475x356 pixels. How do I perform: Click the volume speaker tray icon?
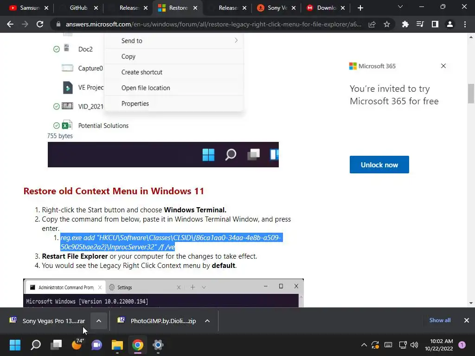414,345
